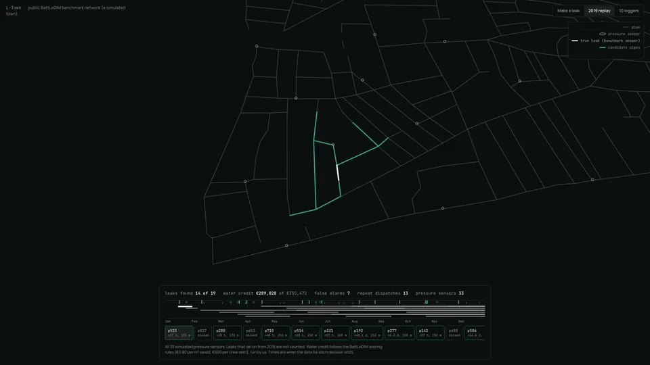Viewport: 650px width, 365px height.
Task: Select the p193 leak card
Action: click(x=367, y=333)
